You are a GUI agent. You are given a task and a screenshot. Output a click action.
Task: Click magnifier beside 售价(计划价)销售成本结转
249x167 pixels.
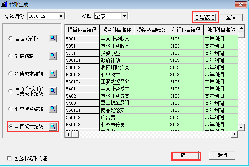pyautogui.click(x=53, y=91)
